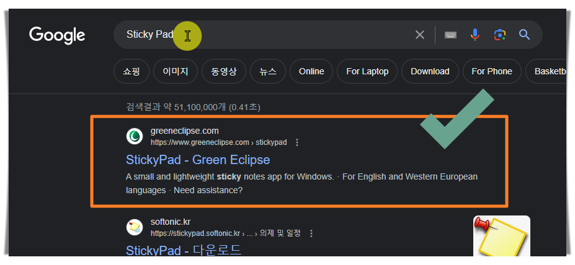Open Google Lens image search
This screenshot has width=575, height=265.
(499, 35)
